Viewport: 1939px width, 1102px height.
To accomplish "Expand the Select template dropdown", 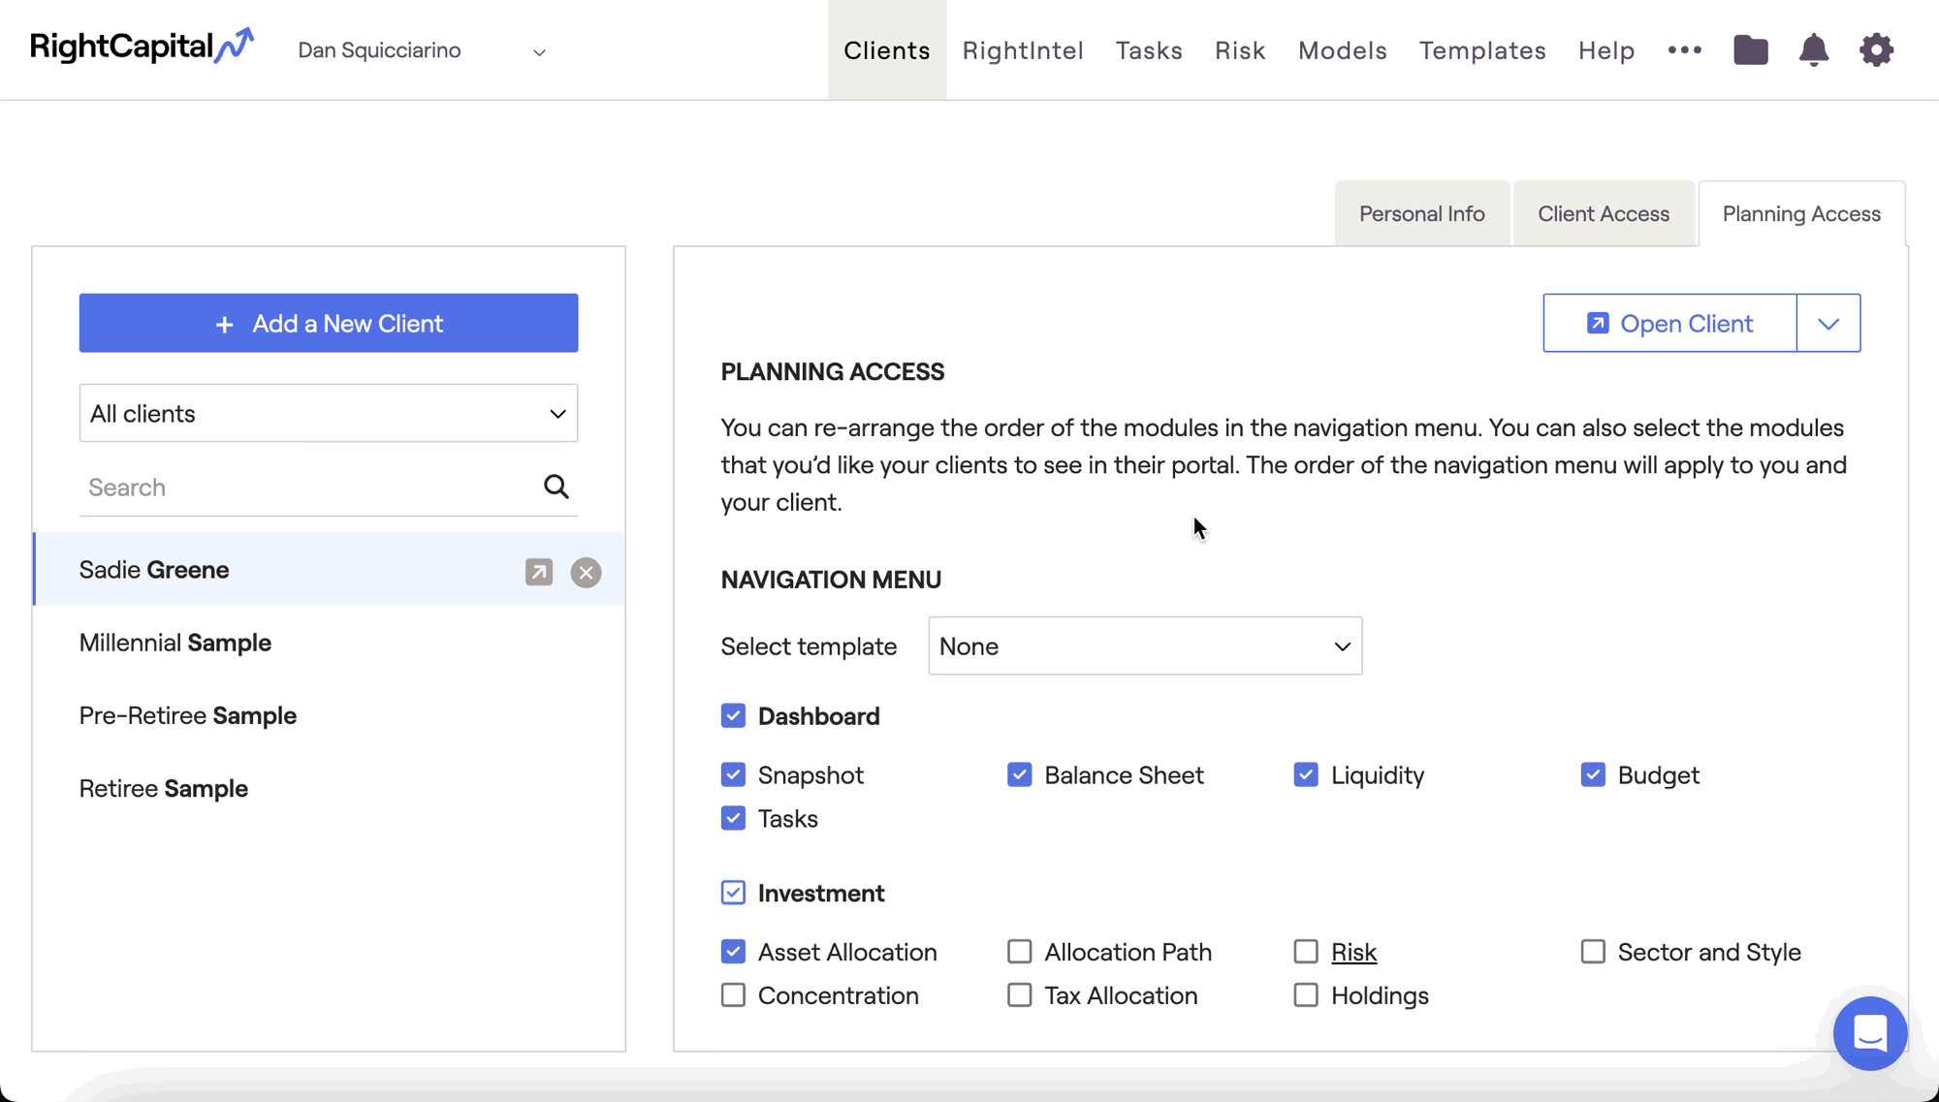I will click(x=1144, y=645).
